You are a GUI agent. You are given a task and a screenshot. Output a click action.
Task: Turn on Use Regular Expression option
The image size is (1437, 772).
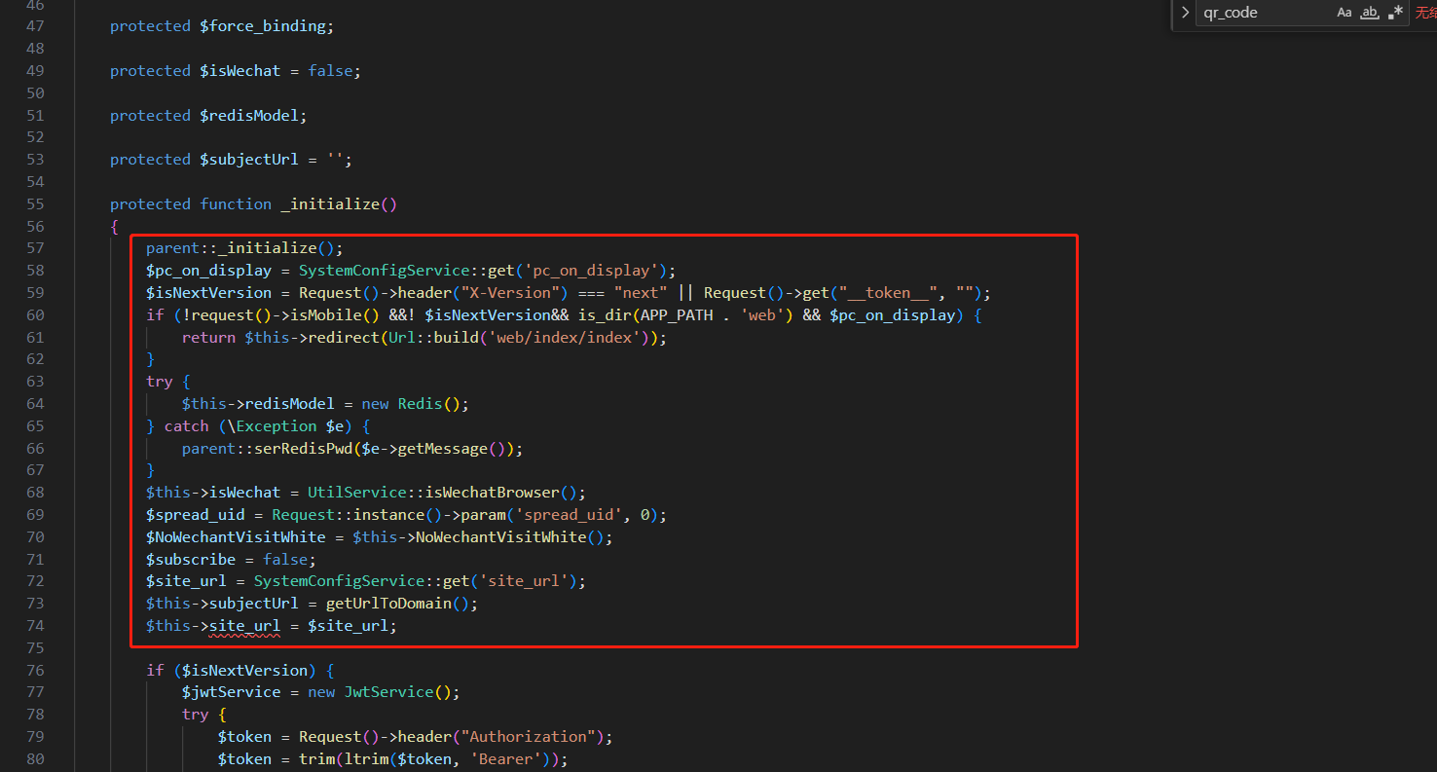pos(1395,13)
